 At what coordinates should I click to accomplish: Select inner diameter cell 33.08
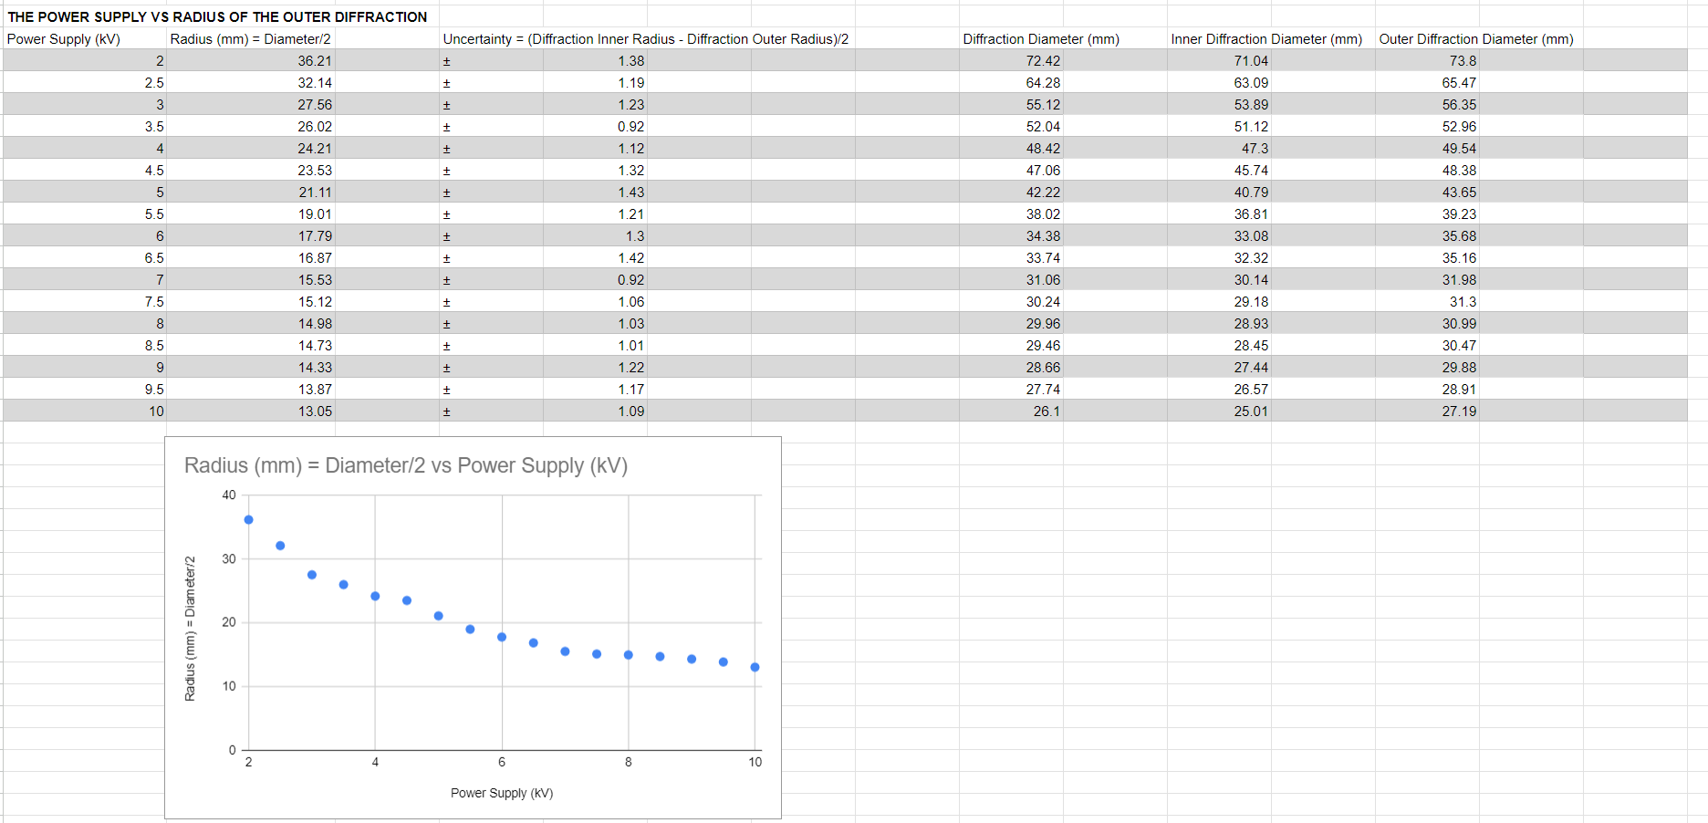pos(1251,235)
